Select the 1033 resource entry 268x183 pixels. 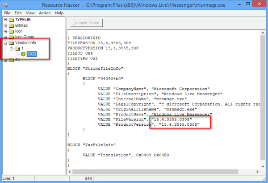pos(32,54)
